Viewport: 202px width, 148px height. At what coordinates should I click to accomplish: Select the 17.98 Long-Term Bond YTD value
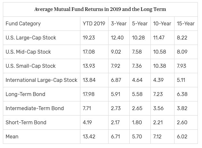89,94
